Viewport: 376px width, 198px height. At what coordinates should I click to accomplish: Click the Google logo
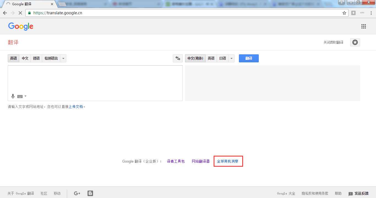pos(21,26)
